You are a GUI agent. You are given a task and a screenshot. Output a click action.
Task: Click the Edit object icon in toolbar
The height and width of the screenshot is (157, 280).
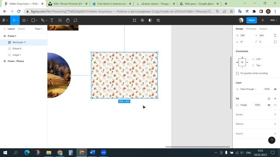tap(134, 20)
